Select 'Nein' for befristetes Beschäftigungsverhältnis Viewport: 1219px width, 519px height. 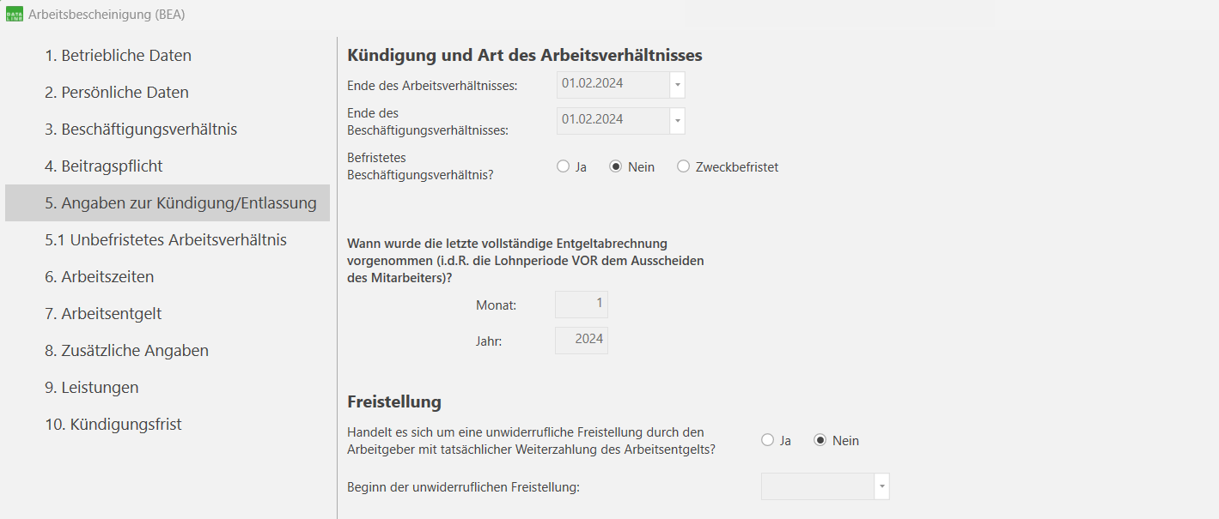(x=614, y=166)
